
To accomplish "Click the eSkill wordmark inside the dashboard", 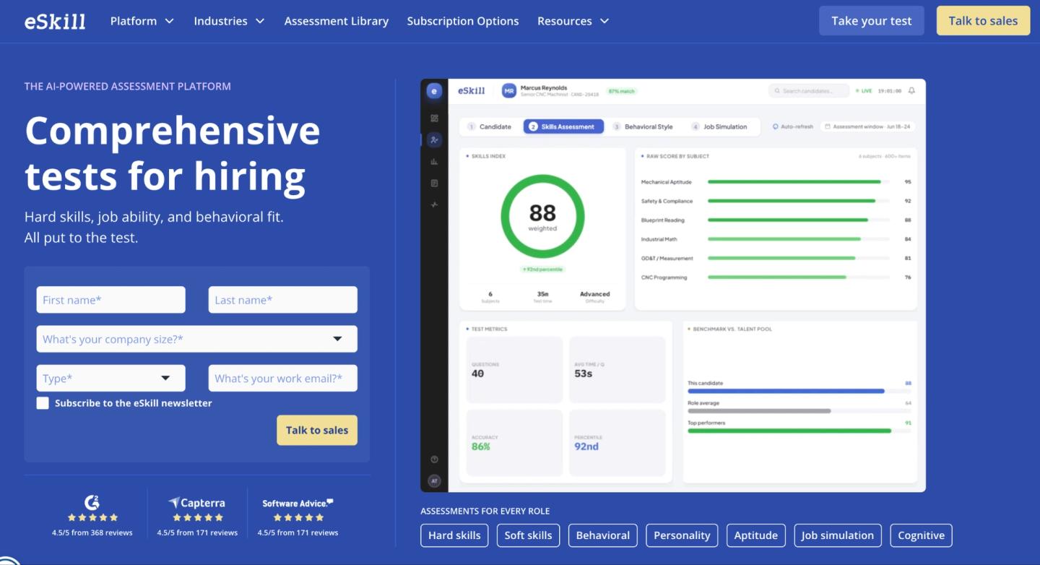I will (x=472, y=91).
